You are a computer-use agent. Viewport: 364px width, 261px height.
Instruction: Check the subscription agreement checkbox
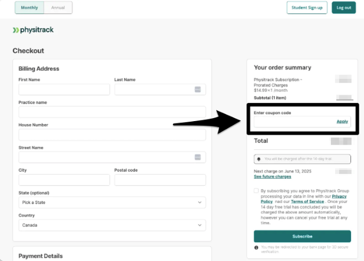coord(256,191)
